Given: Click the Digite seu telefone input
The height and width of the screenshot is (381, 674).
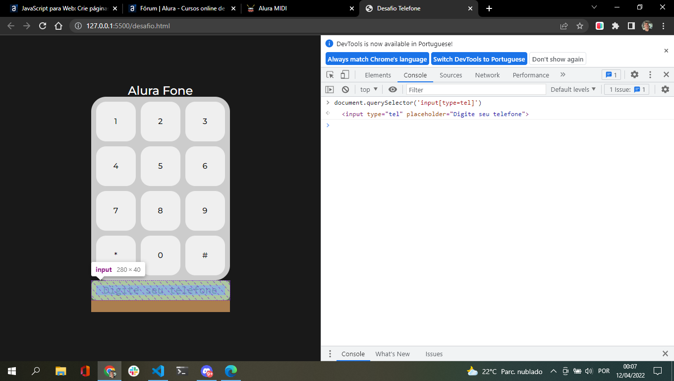Looking at the screenshot, I should (x=161, y=290).
